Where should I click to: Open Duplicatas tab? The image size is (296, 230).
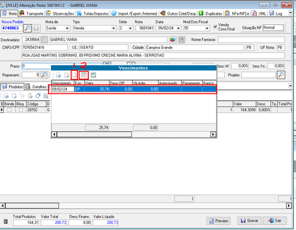point(210,14)
